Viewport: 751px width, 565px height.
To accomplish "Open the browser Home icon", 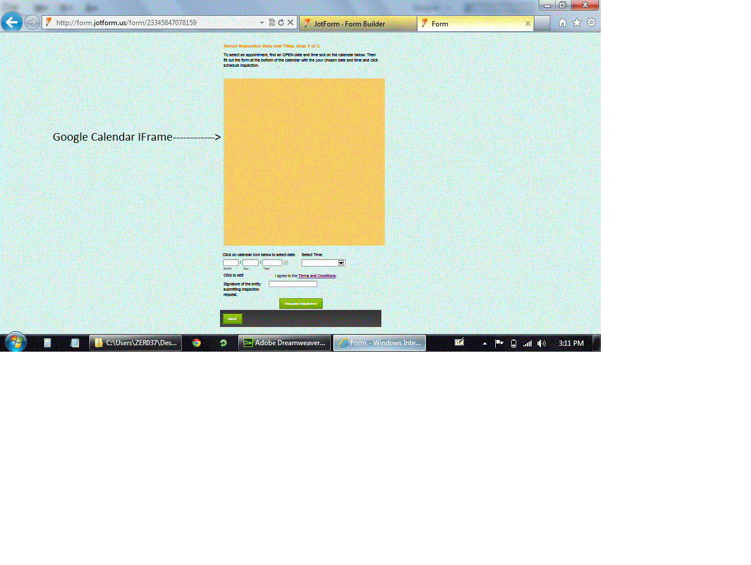I will [562, 23].
